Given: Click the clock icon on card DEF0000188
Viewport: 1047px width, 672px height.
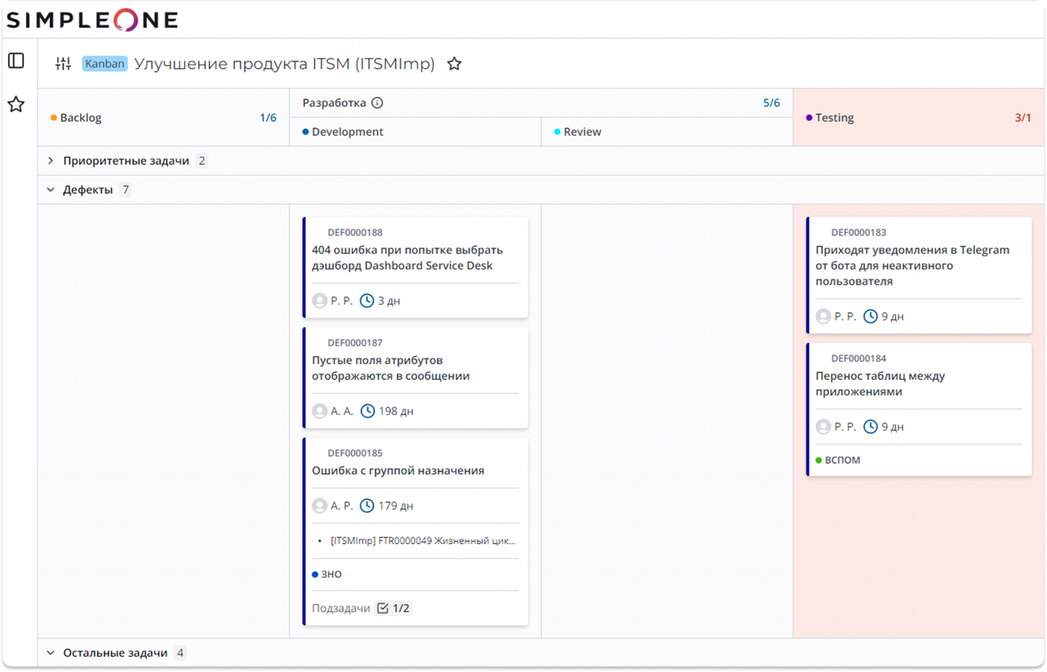Looking at the screenshot, I should coord(368,300).
